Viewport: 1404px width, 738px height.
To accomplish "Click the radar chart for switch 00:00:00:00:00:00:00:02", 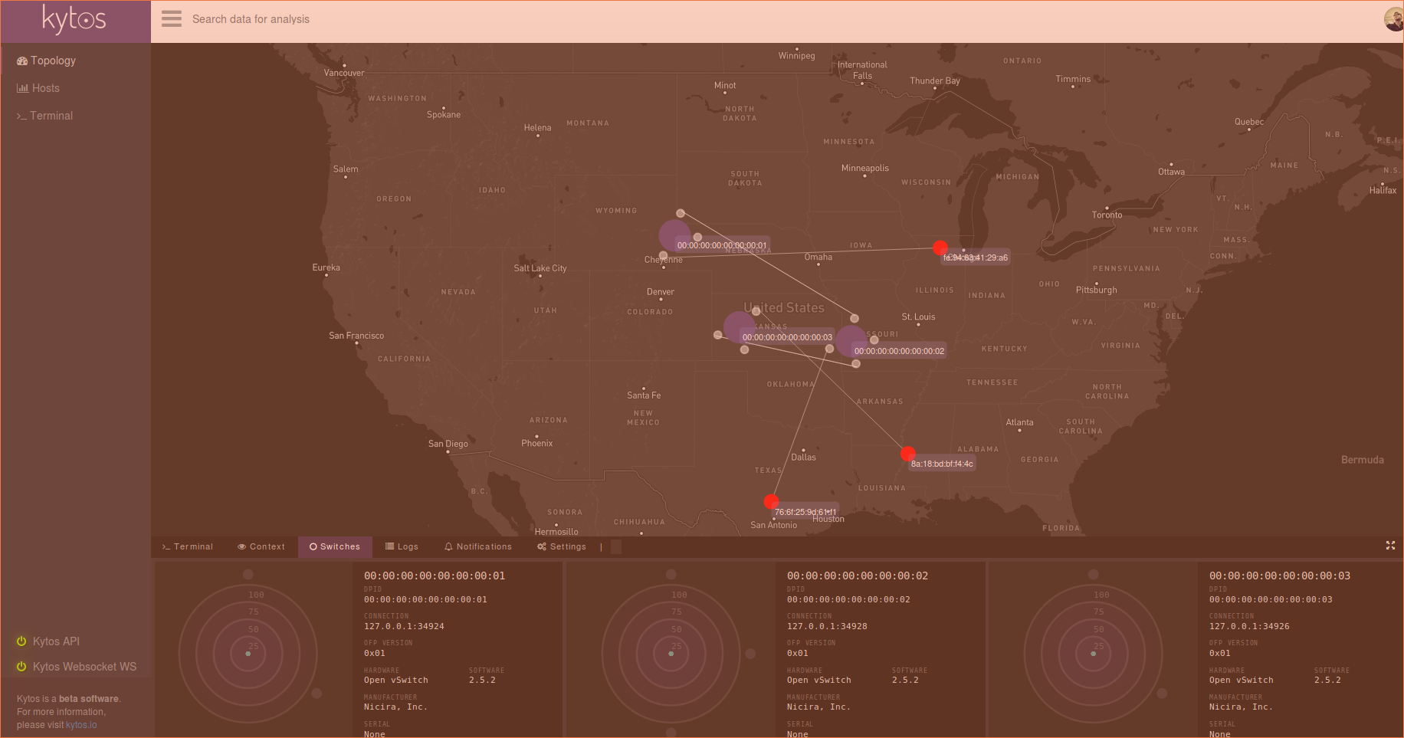I will coord(671,654).
